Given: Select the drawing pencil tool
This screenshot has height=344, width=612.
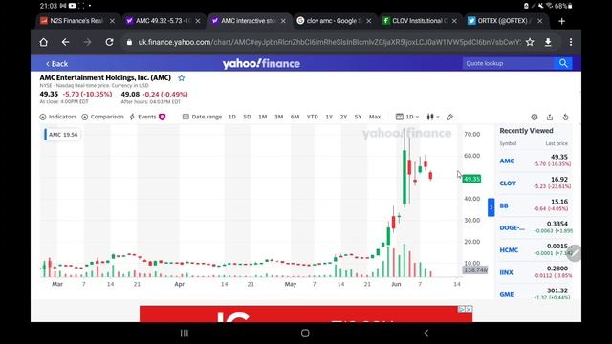Looking at the screenshot, I should click(449, 117).
